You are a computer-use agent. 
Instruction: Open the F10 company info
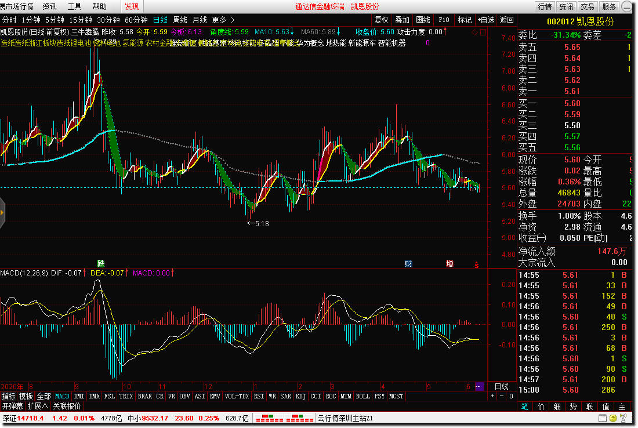(x=444, y=20)
